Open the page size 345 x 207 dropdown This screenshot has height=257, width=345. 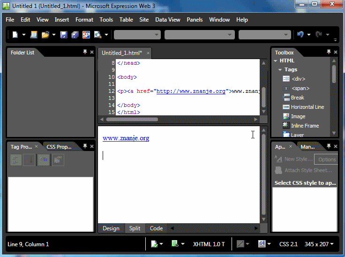tap(319, 244)
